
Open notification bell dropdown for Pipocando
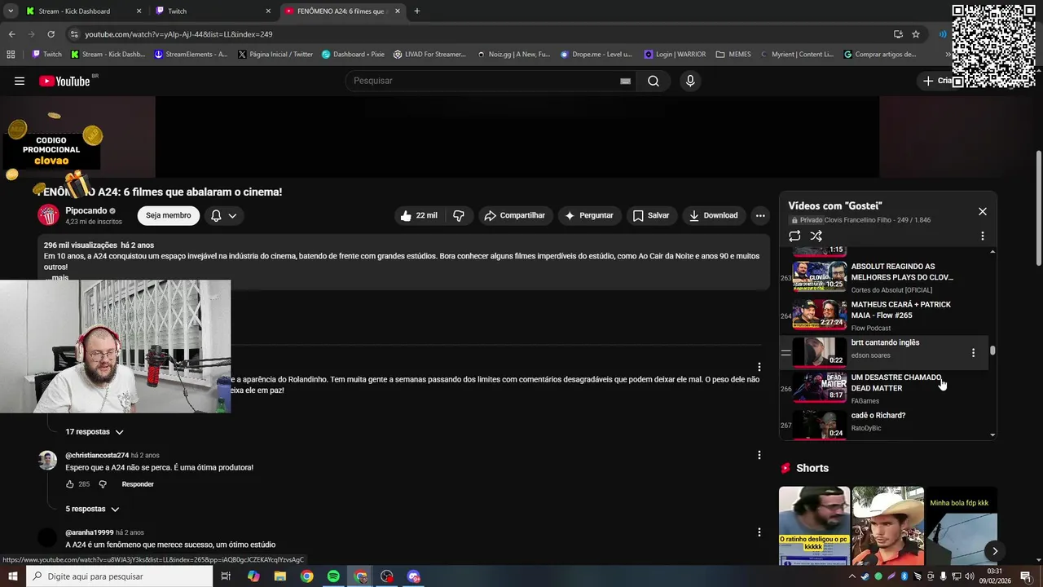(x=223, y=215)
